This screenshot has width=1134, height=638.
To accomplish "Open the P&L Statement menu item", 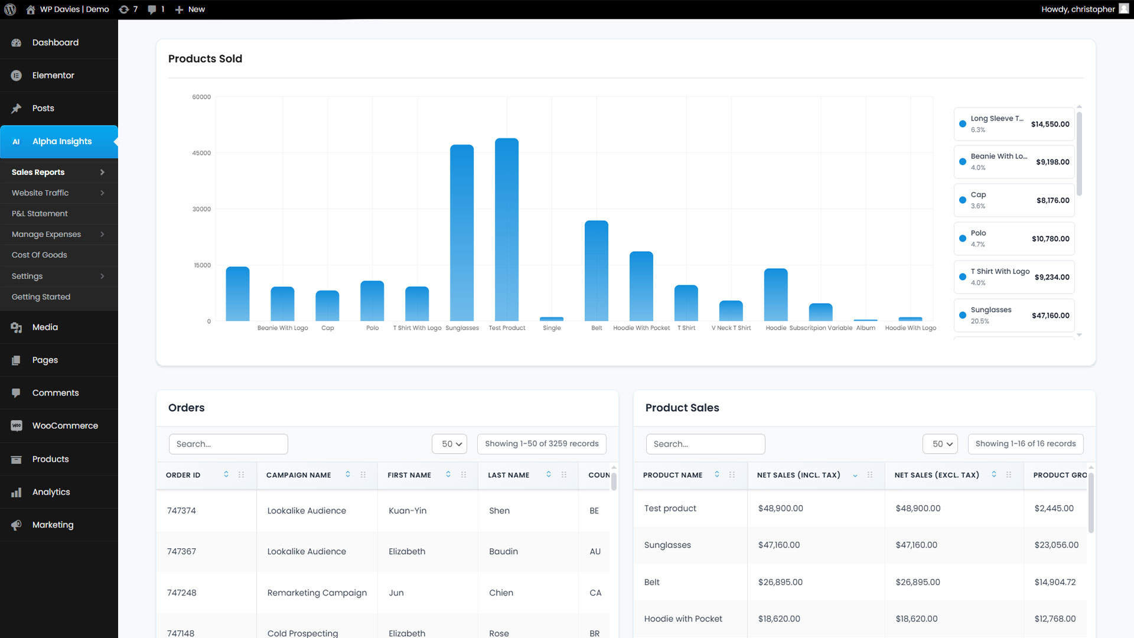I will point(40,214).
